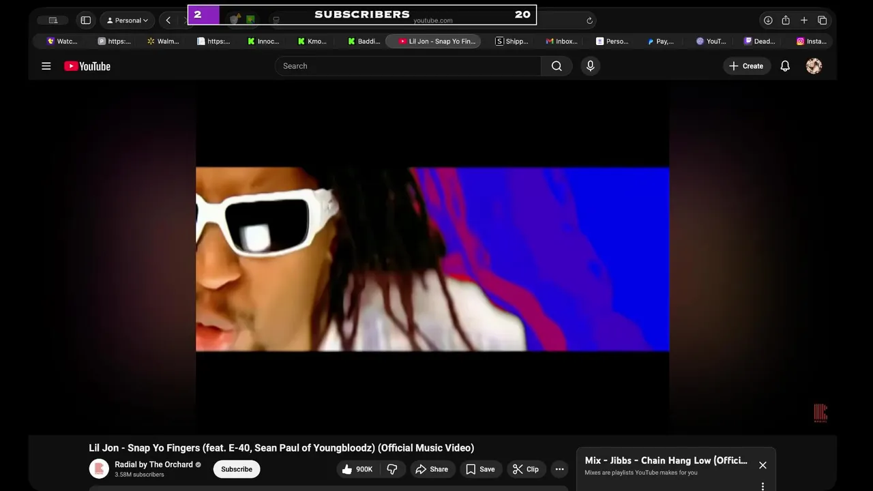This screenshot has width=873, height=491.
Task: Focus the YouTube search field
Action: tap(408, 66)
